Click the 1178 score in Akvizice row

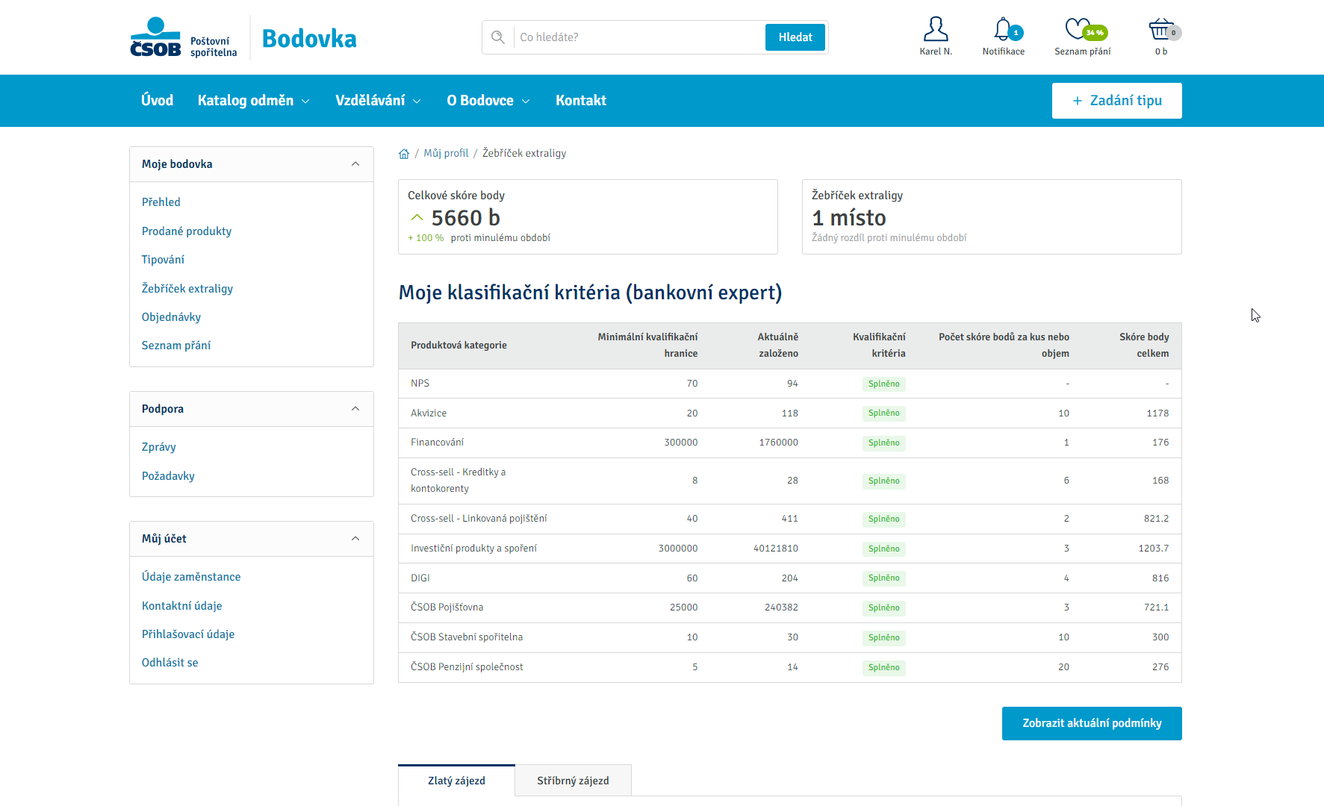click(x=1158, y=413)
